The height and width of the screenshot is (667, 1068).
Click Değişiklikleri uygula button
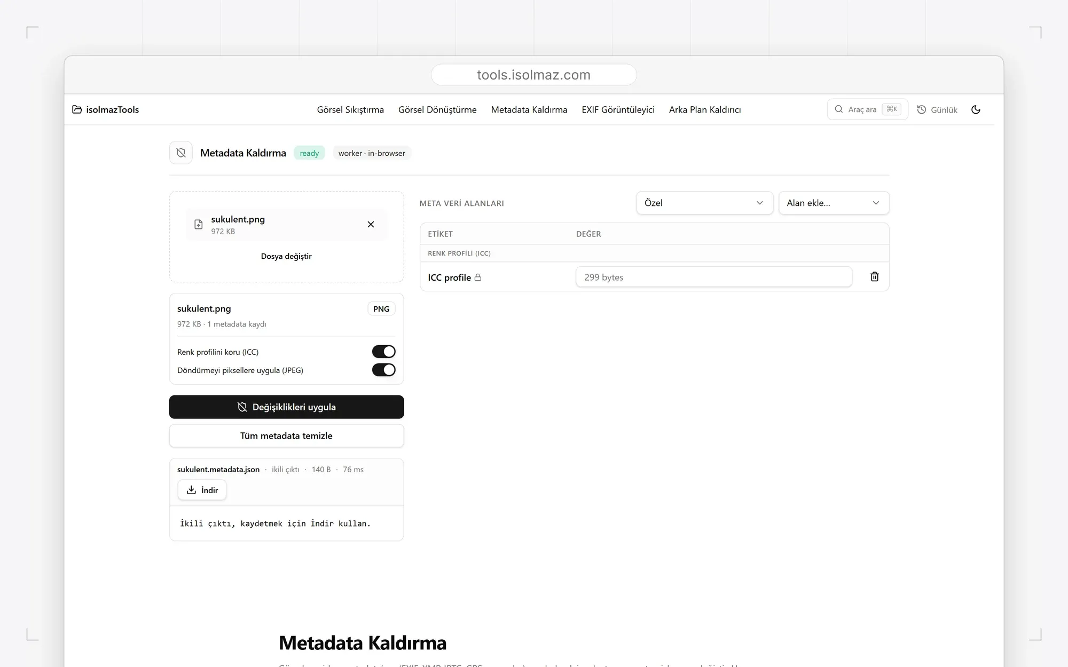(x=286, y=407)
